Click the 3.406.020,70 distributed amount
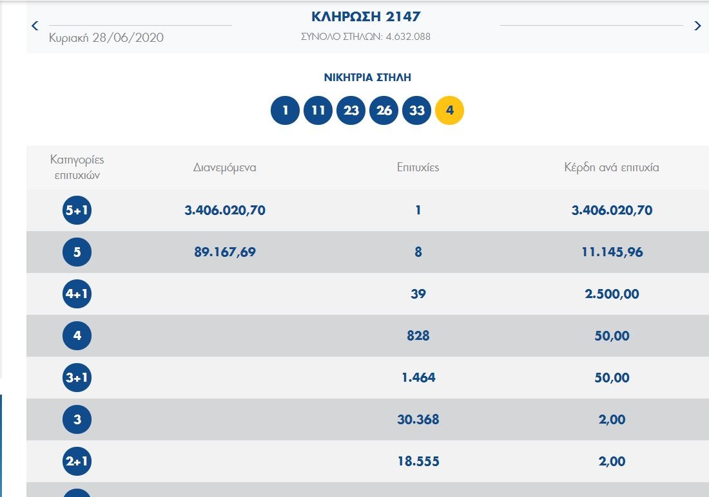 pos(225,211)
